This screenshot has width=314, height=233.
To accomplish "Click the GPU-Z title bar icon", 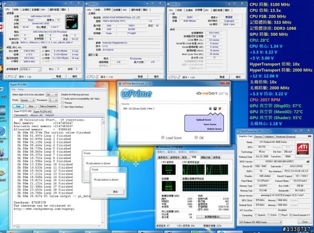I will [238, 131].
